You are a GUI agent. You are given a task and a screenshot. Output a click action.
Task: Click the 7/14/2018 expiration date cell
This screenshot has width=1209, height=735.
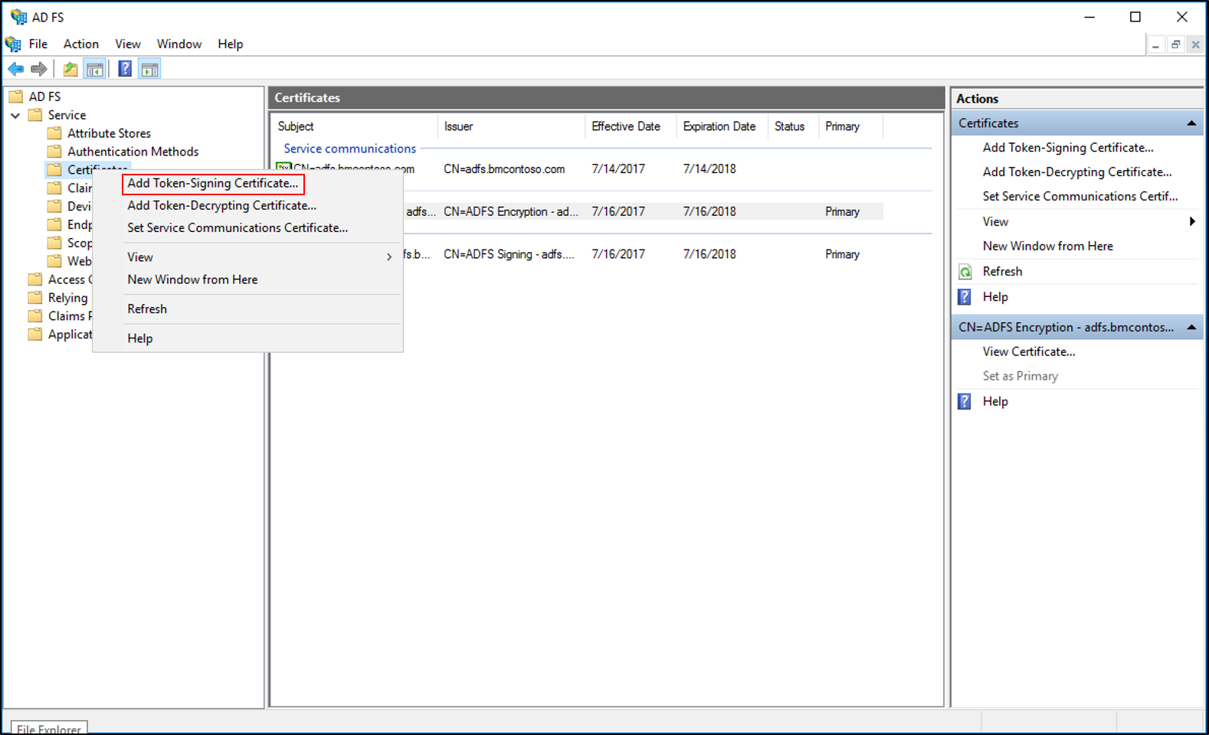[709, 169]
